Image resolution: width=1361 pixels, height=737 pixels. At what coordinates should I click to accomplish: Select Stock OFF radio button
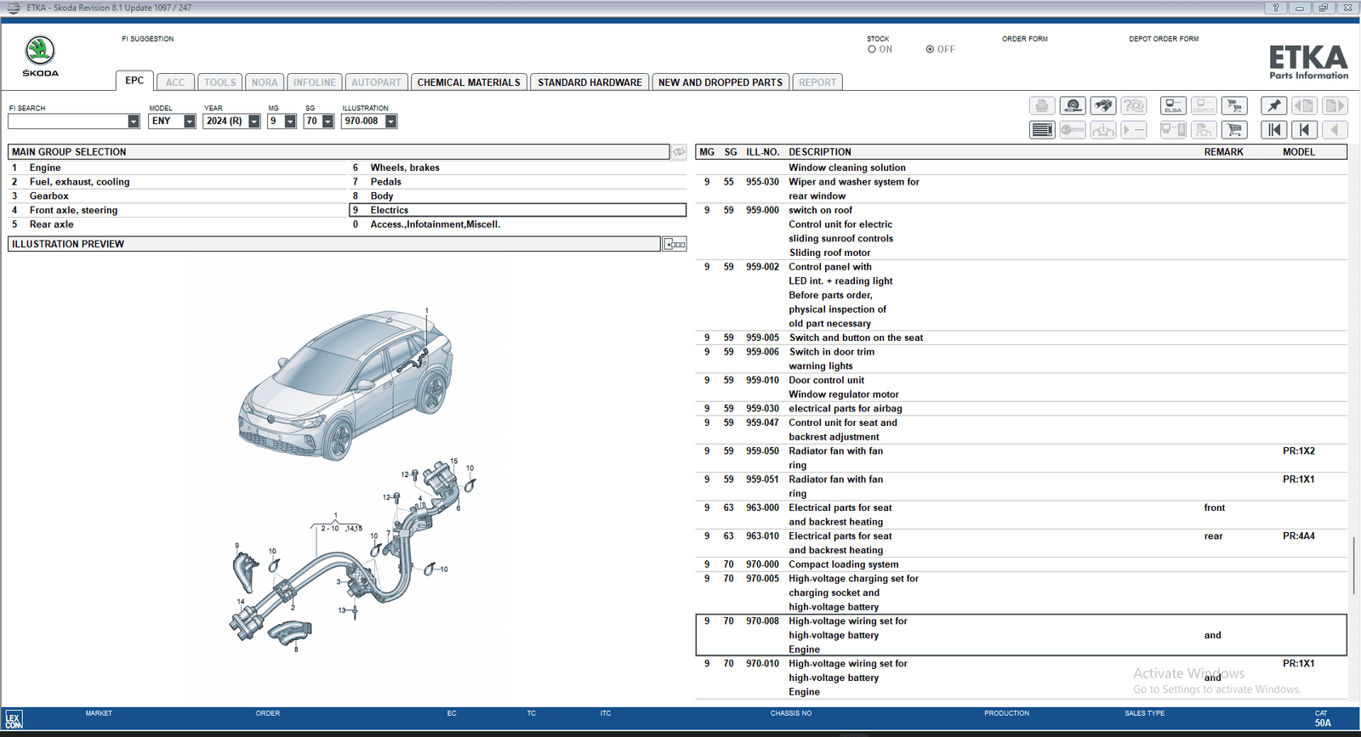930,49
